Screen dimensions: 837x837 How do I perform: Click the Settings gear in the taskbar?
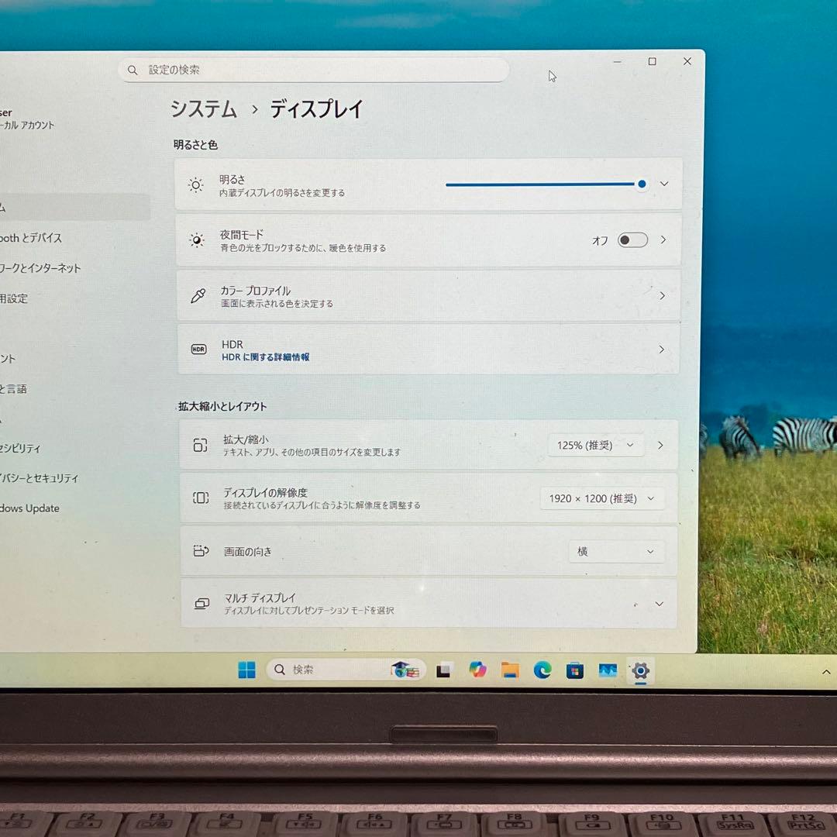[x=640, y=670]
